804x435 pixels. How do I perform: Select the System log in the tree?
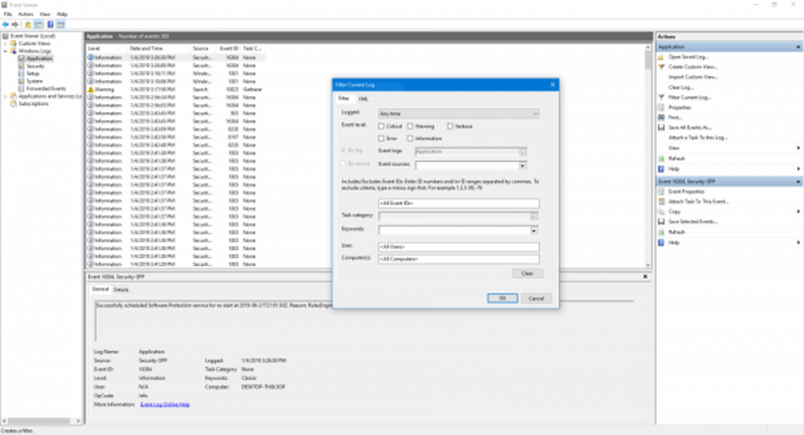[35, 81]
